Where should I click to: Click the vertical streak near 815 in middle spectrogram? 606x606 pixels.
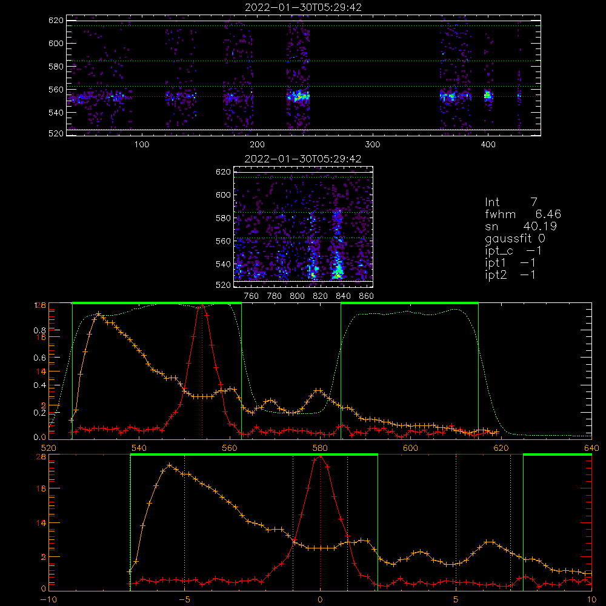coord(313,247)
